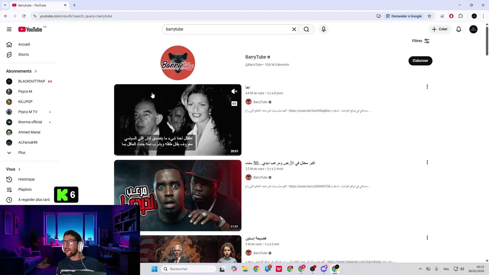The image size is (489, 275).
Task: Show hidden system tray icons
Action: (420, 269)
